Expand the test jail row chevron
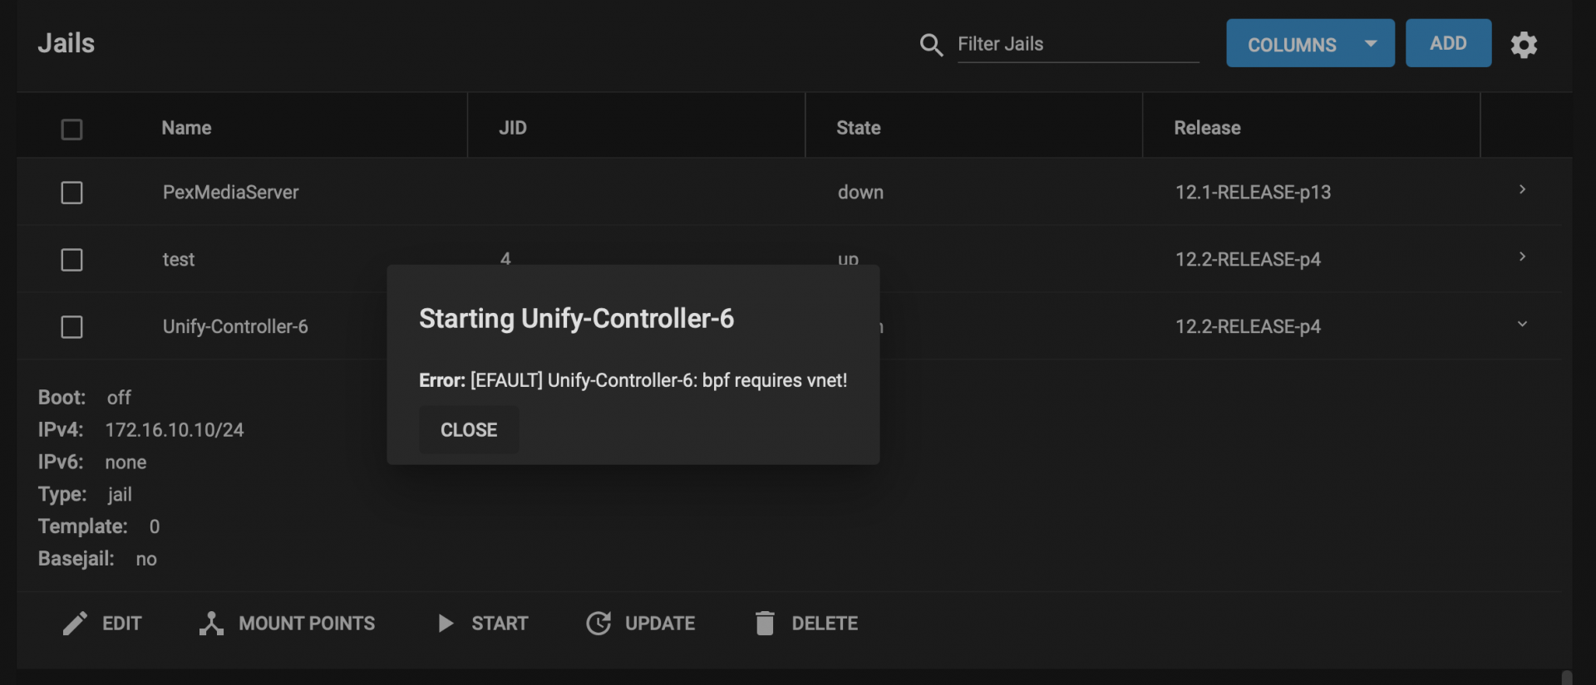The image size is (1596, 685). click(x=1522, y=257)
